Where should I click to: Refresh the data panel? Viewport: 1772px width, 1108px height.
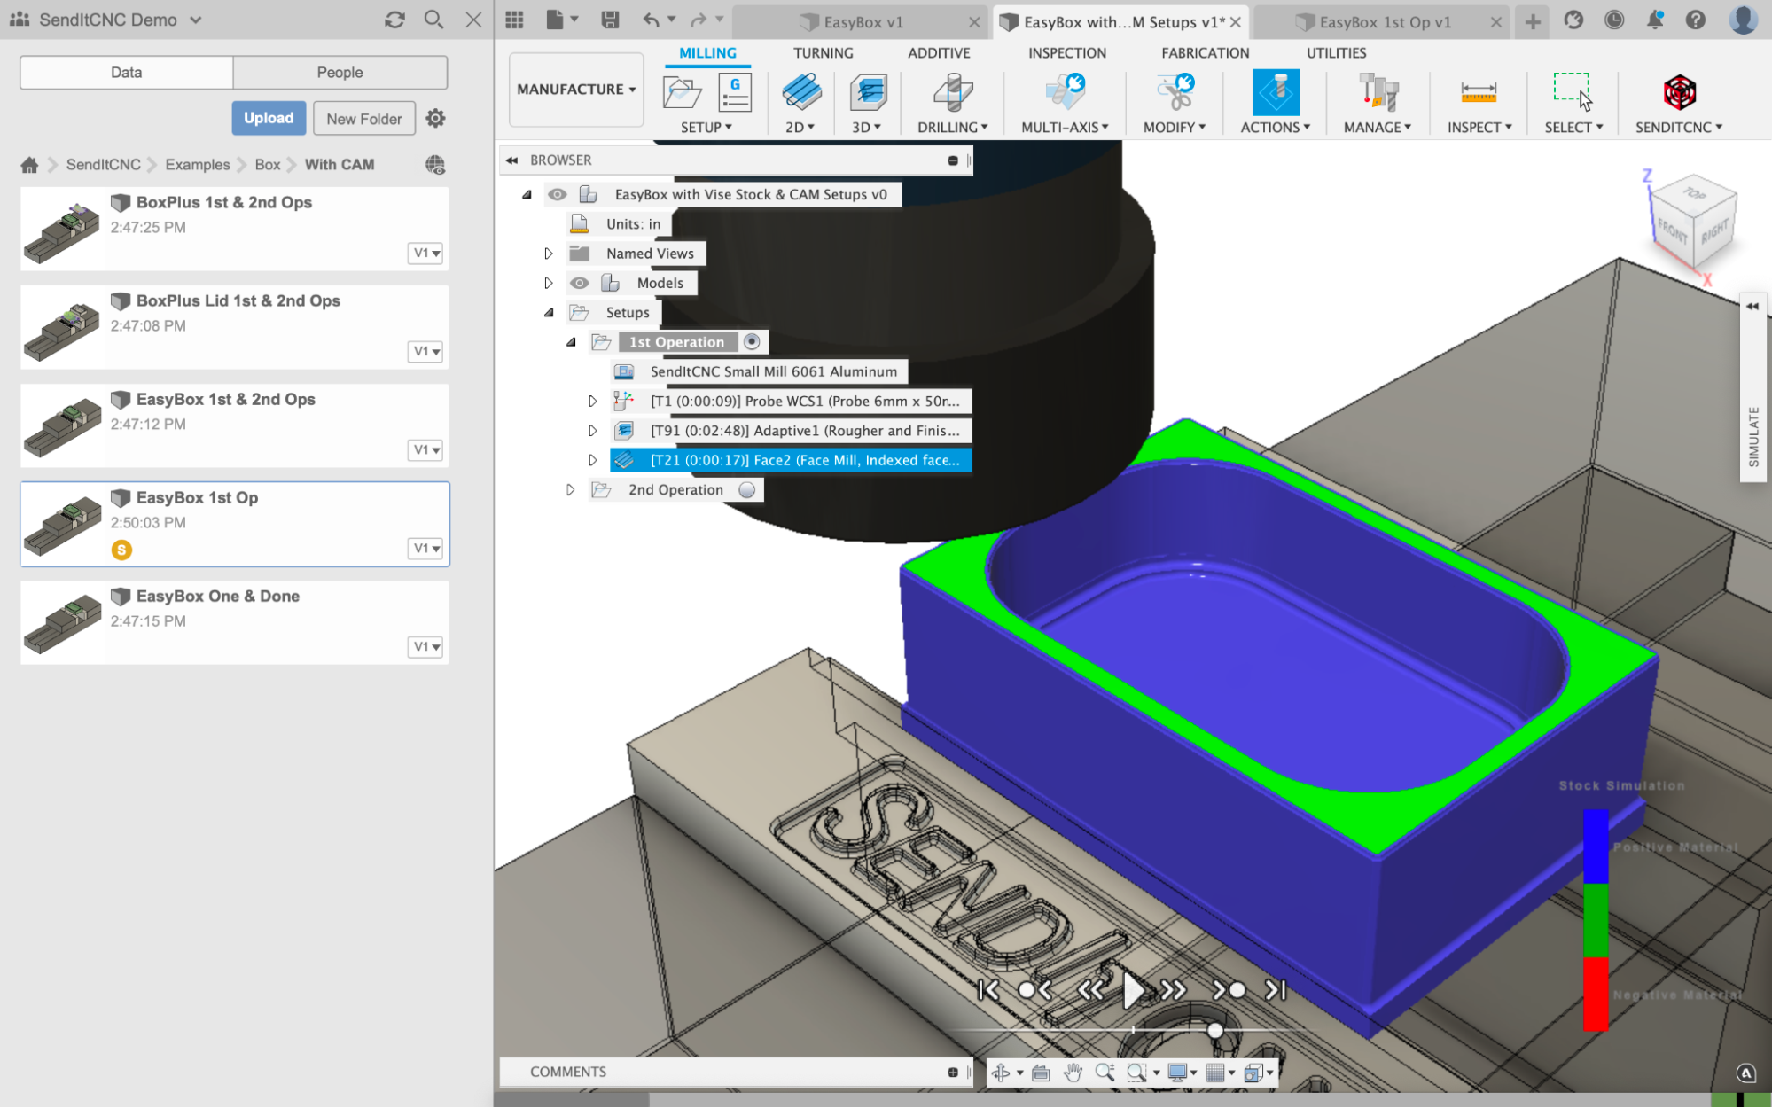coord(394,20)
